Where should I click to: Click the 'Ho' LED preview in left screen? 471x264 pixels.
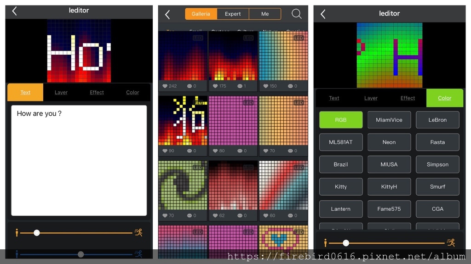point(79,51)
